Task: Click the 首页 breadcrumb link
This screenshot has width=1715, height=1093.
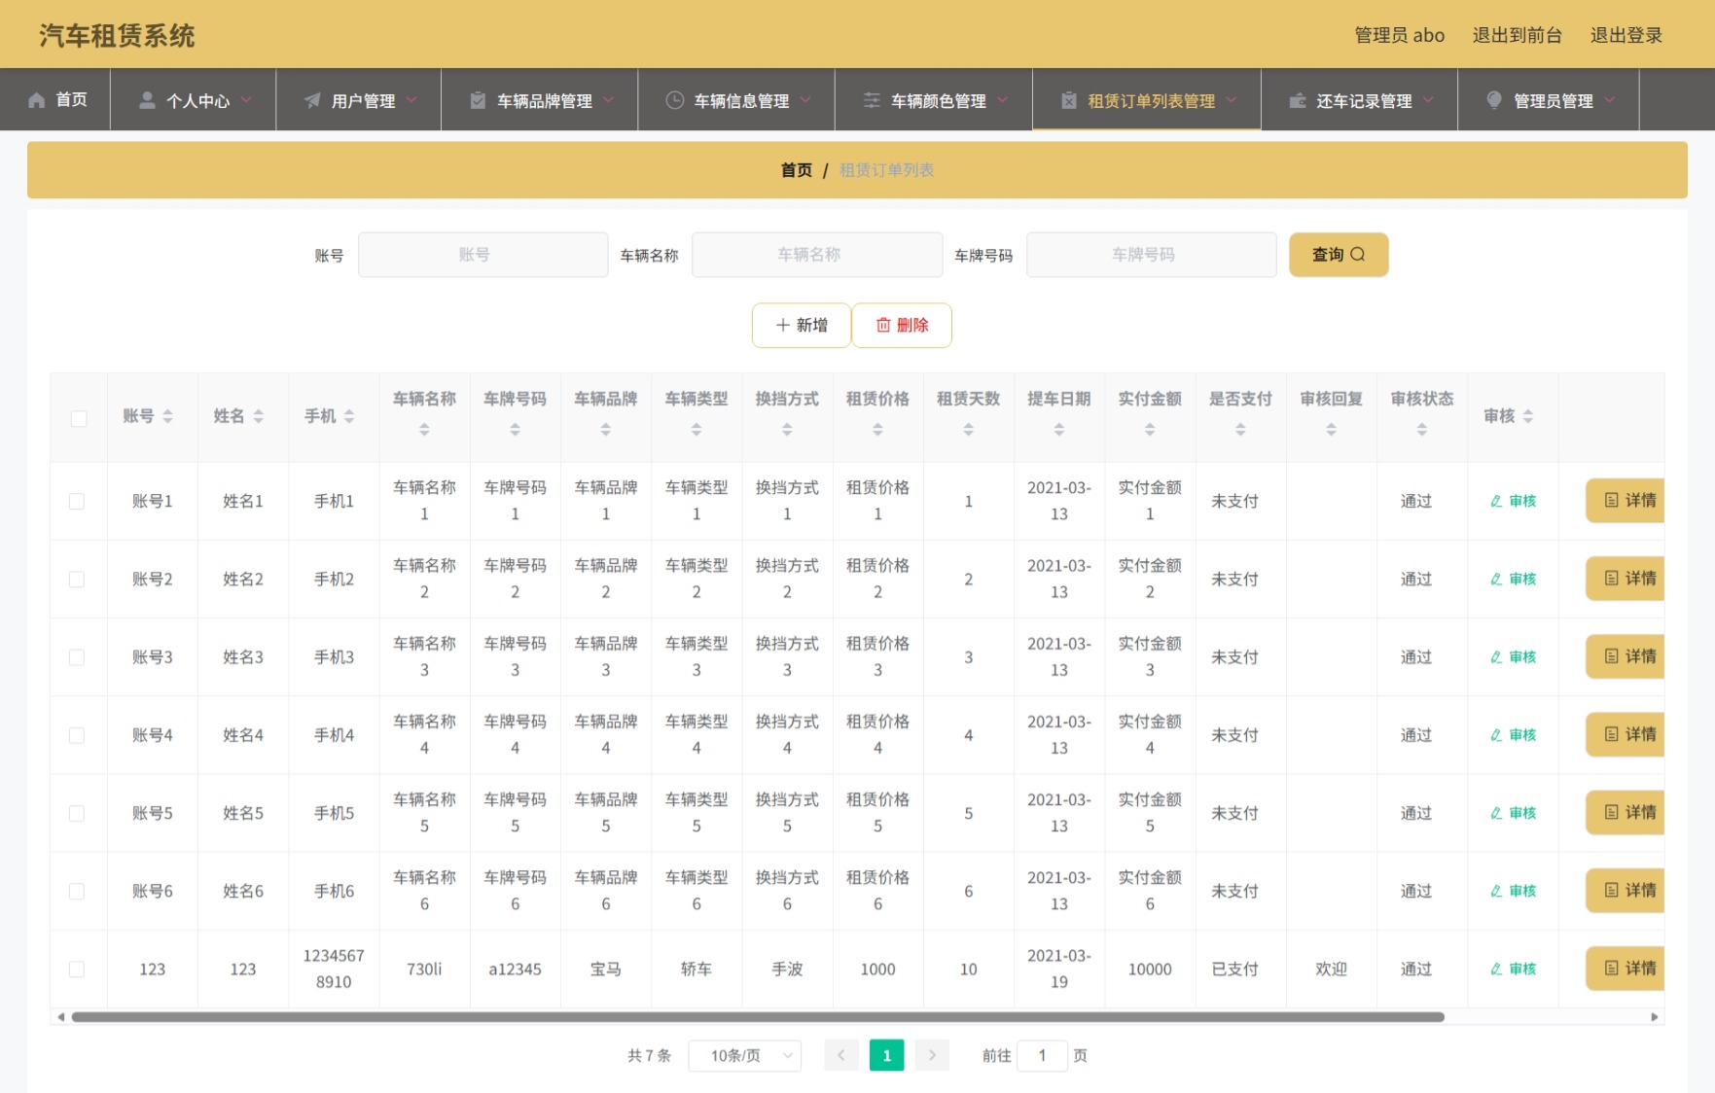Action: click(x=796, y=170)
